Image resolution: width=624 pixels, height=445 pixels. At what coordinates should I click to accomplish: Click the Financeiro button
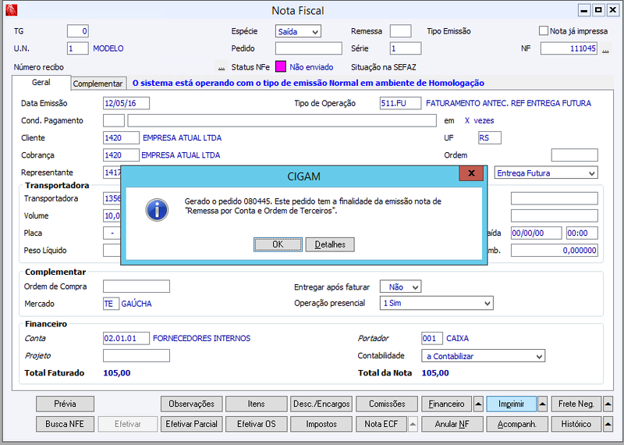click(446, 404)
